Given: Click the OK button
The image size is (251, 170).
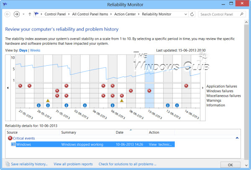Looking at the screenshot, I should point(231,165).
